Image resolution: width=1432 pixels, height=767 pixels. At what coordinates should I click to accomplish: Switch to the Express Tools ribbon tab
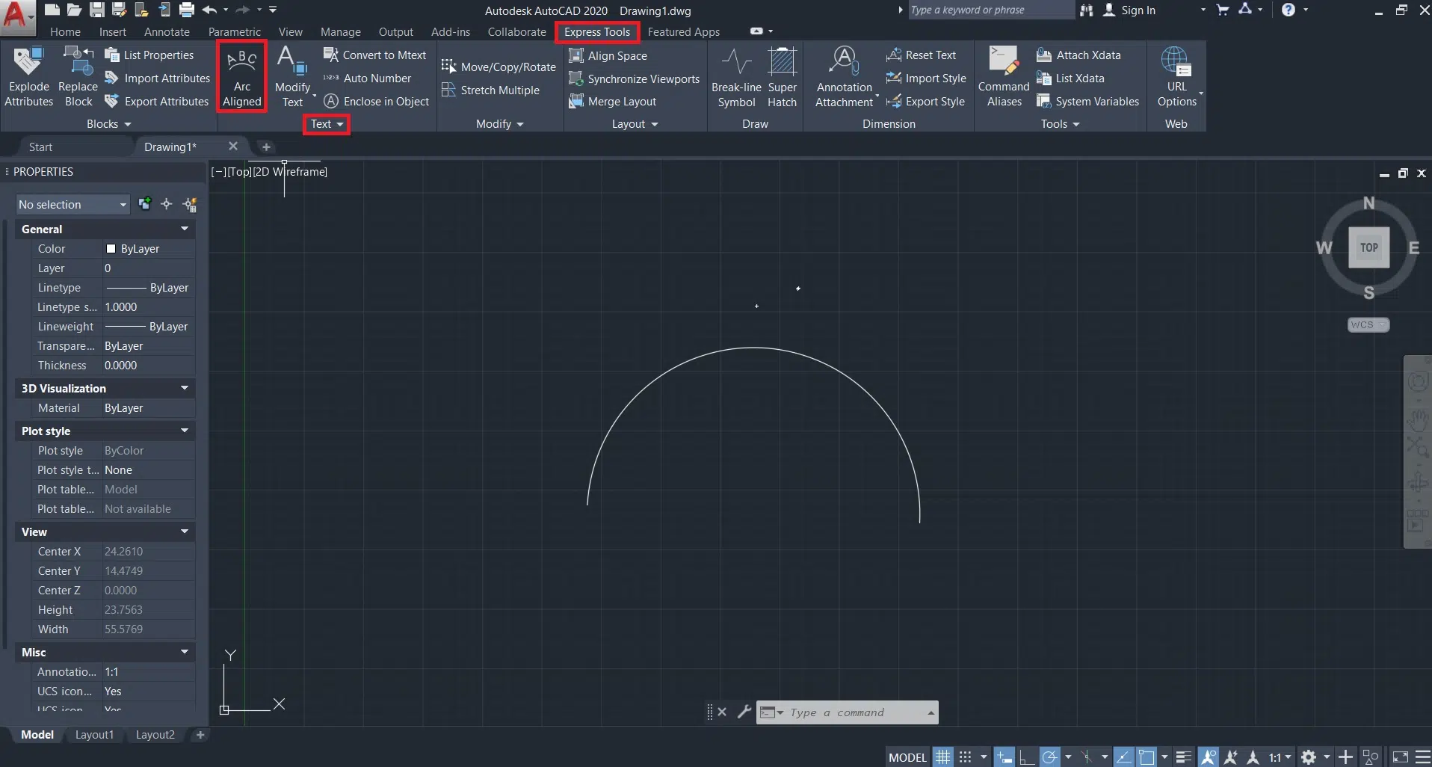596,32
